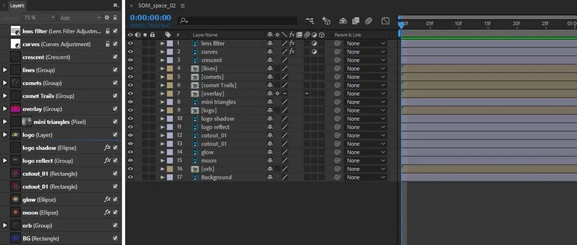Open the Composition Mini-Flowchart in the timeline
The height and width of the screenshot is (245, 577).
pyautogui.click(x=310, y=21)
